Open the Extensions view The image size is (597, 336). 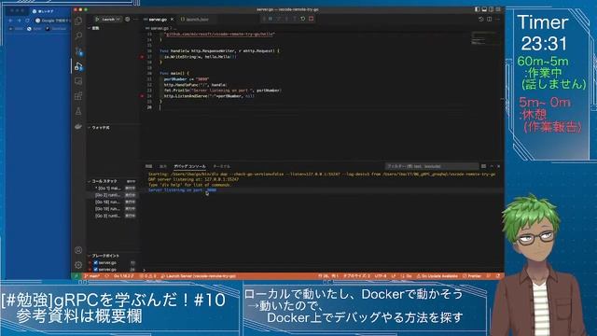(78, 96)
